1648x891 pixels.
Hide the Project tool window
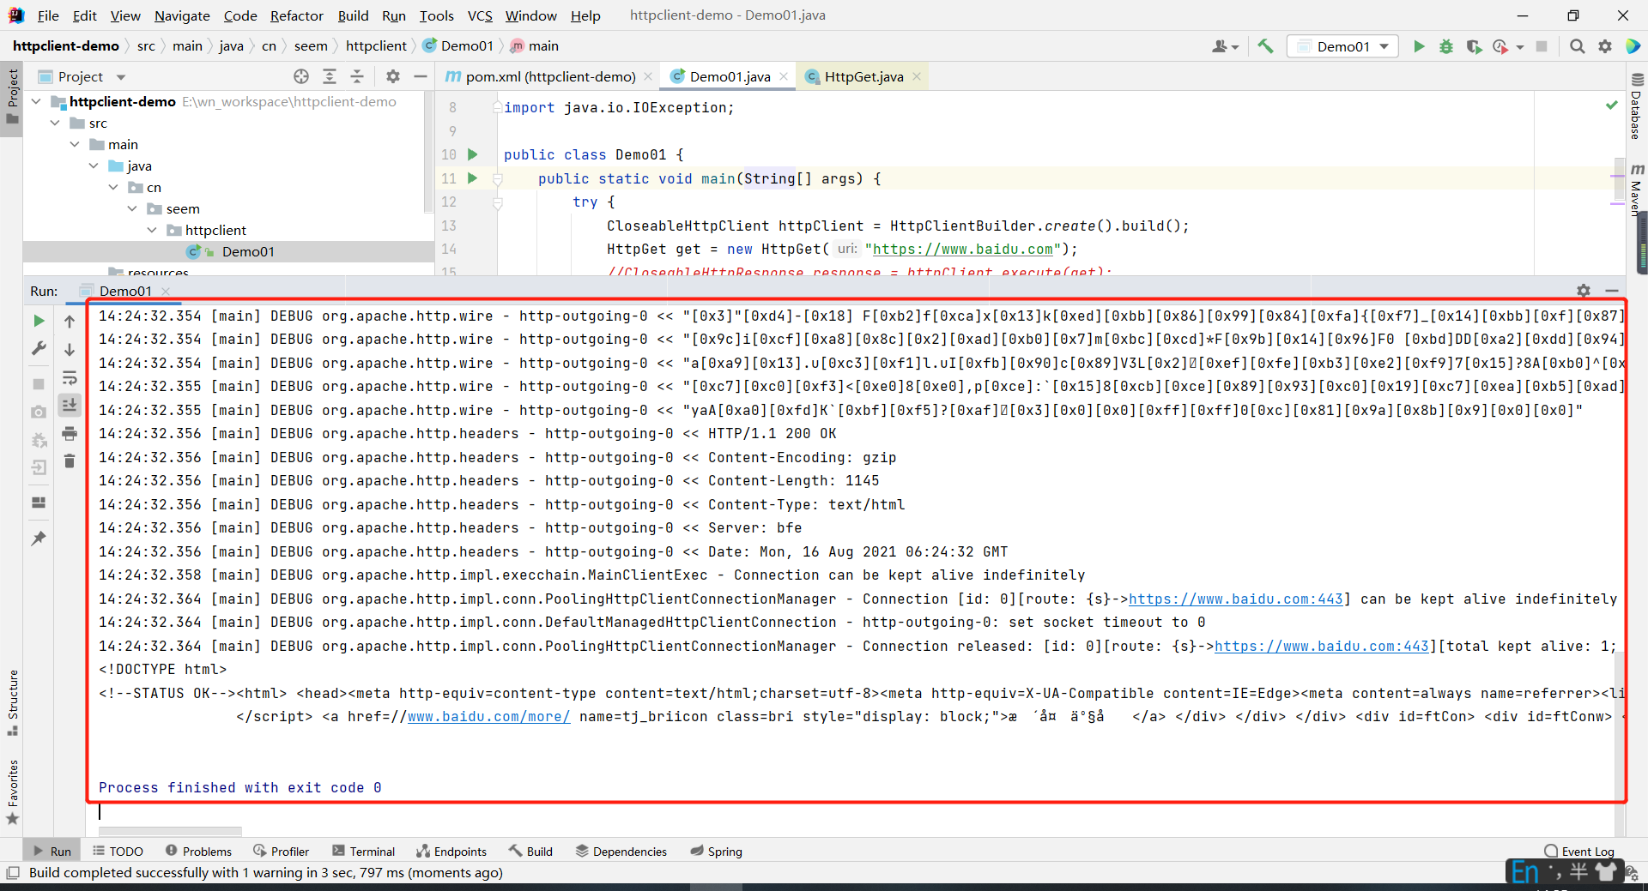(x=421, y=76)
